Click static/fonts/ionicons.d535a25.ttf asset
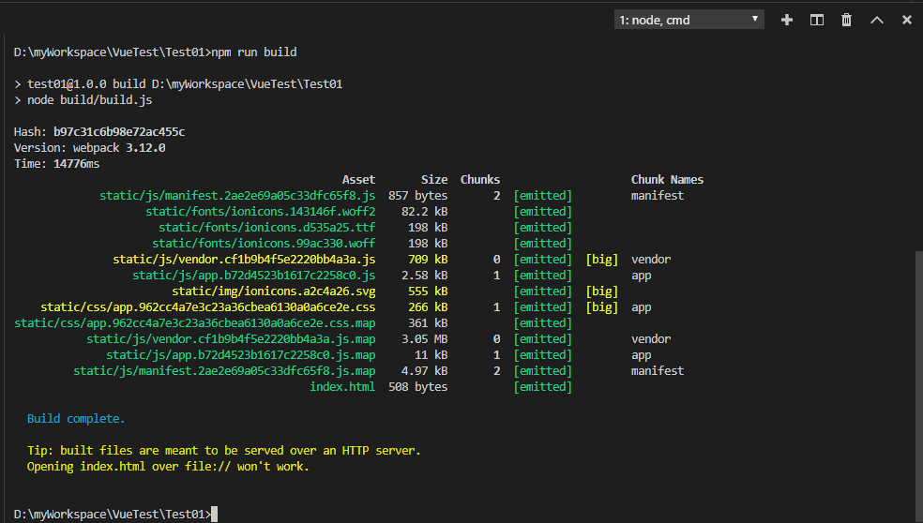This screenshot has width=923, height=523. coord(266,227)
